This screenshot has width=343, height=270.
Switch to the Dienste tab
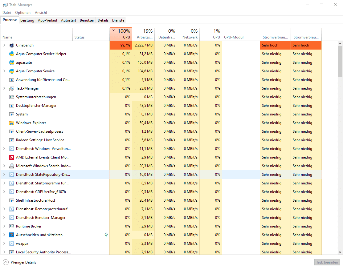pos(118,20)
